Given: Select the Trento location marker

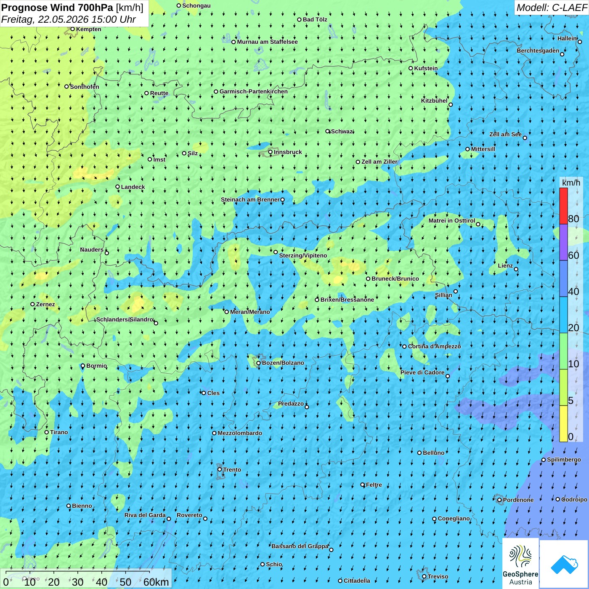Looking at the screenshot, I should pyautogui.click(x=220, y=470).
